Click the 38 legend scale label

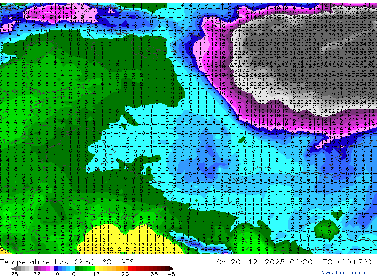[154, 274]
